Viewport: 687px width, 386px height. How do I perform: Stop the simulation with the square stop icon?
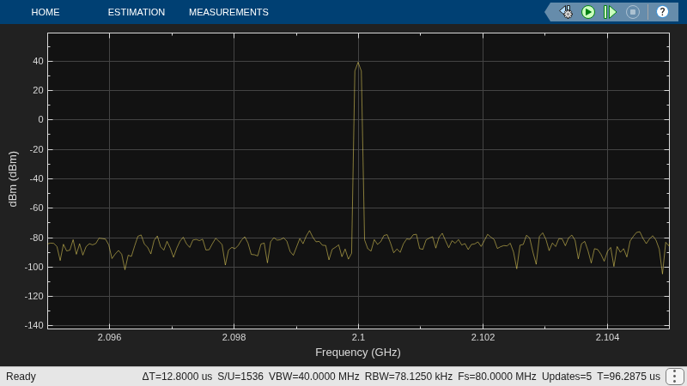click(x=633, y=12)
